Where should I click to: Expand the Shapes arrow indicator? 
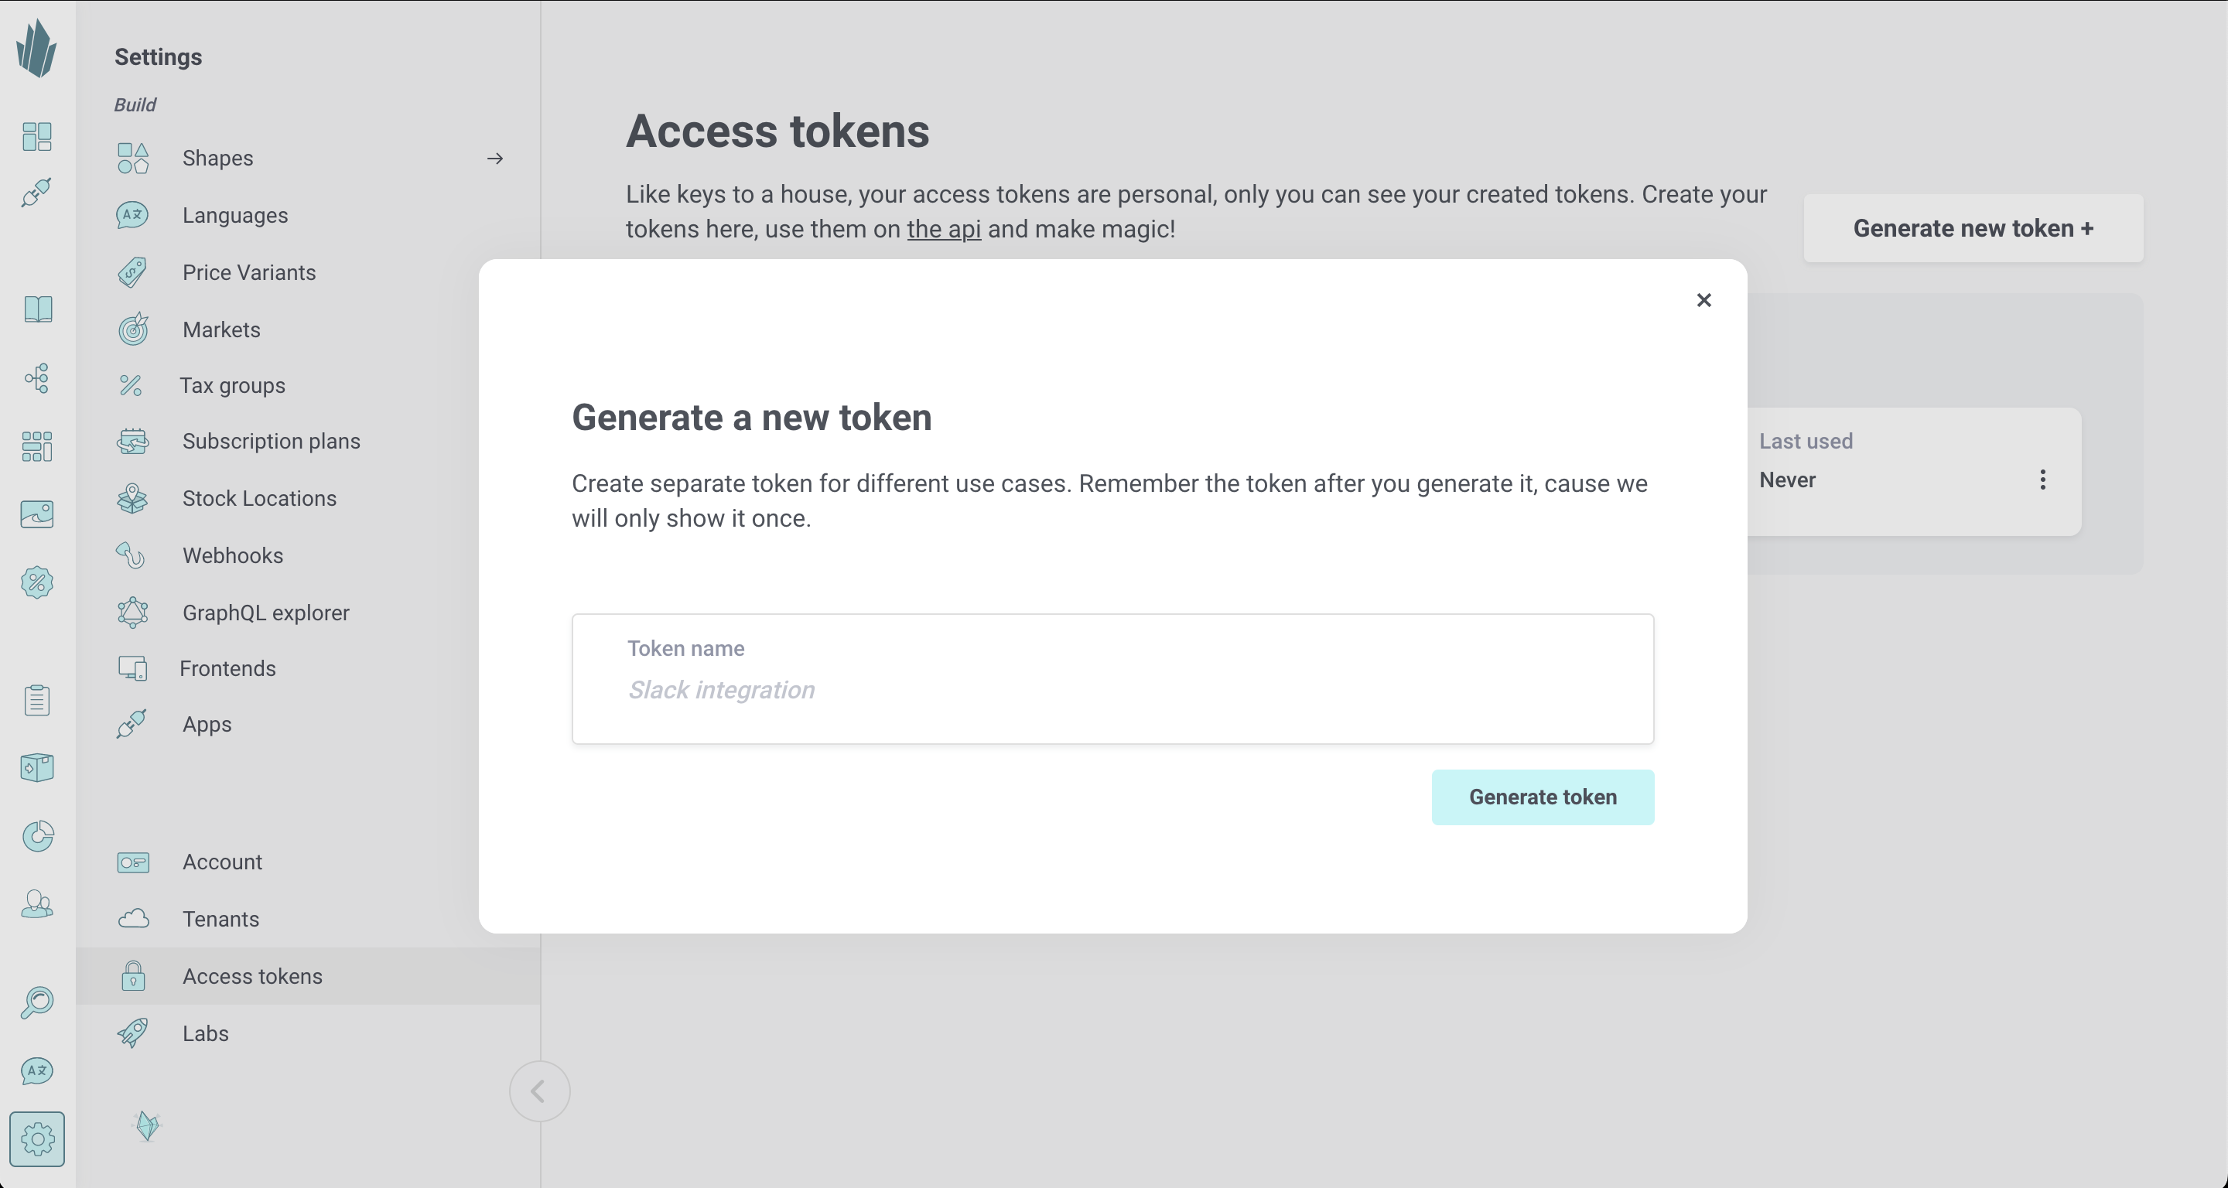pyautogui.click(x=495, y=158)
